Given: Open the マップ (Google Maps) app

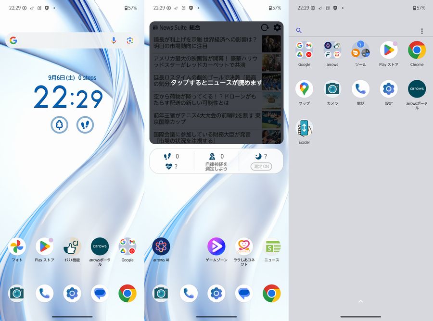Looking at the screenshot, I should [x=304, y=89].
